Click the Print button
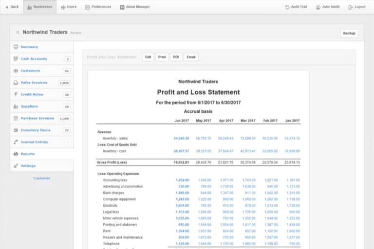The image size is (374, 249). (x=162, y=57)
